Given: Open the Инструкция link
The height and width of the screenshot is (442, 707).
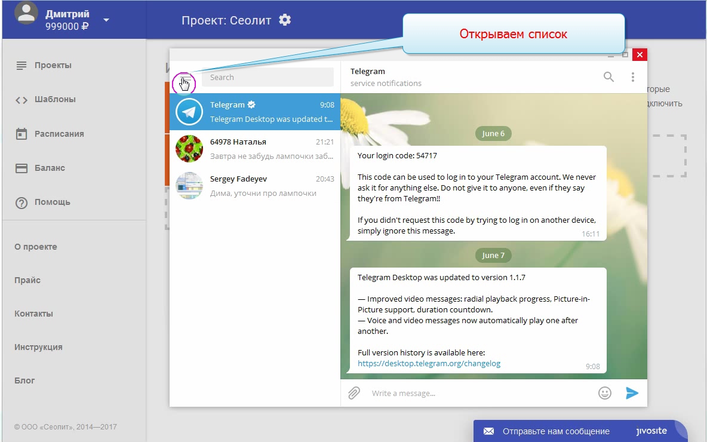Looking at the screenshot, I should point(38,347).
